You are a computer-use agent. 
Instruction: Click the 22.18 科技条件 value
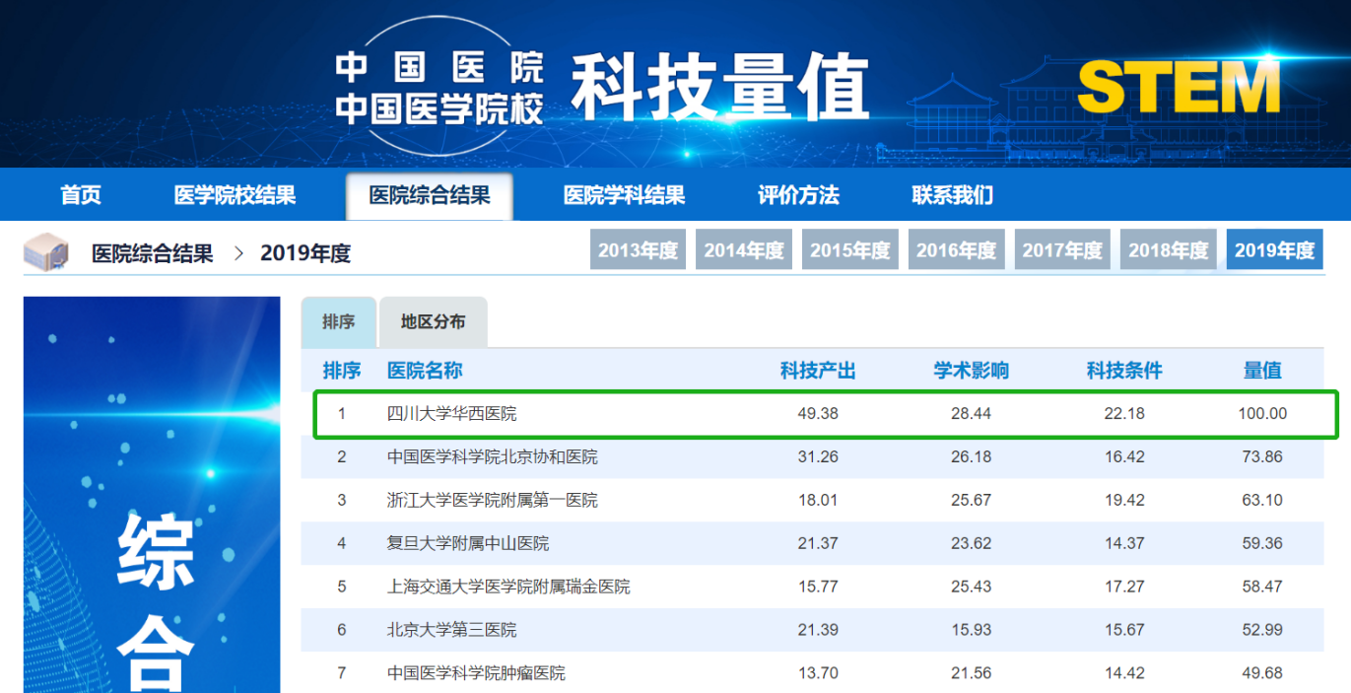pyautogui.click(x=1124, y=414)
